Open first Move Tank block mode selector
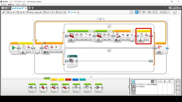This screenshot has height=102, width=182. click(71, 40)
